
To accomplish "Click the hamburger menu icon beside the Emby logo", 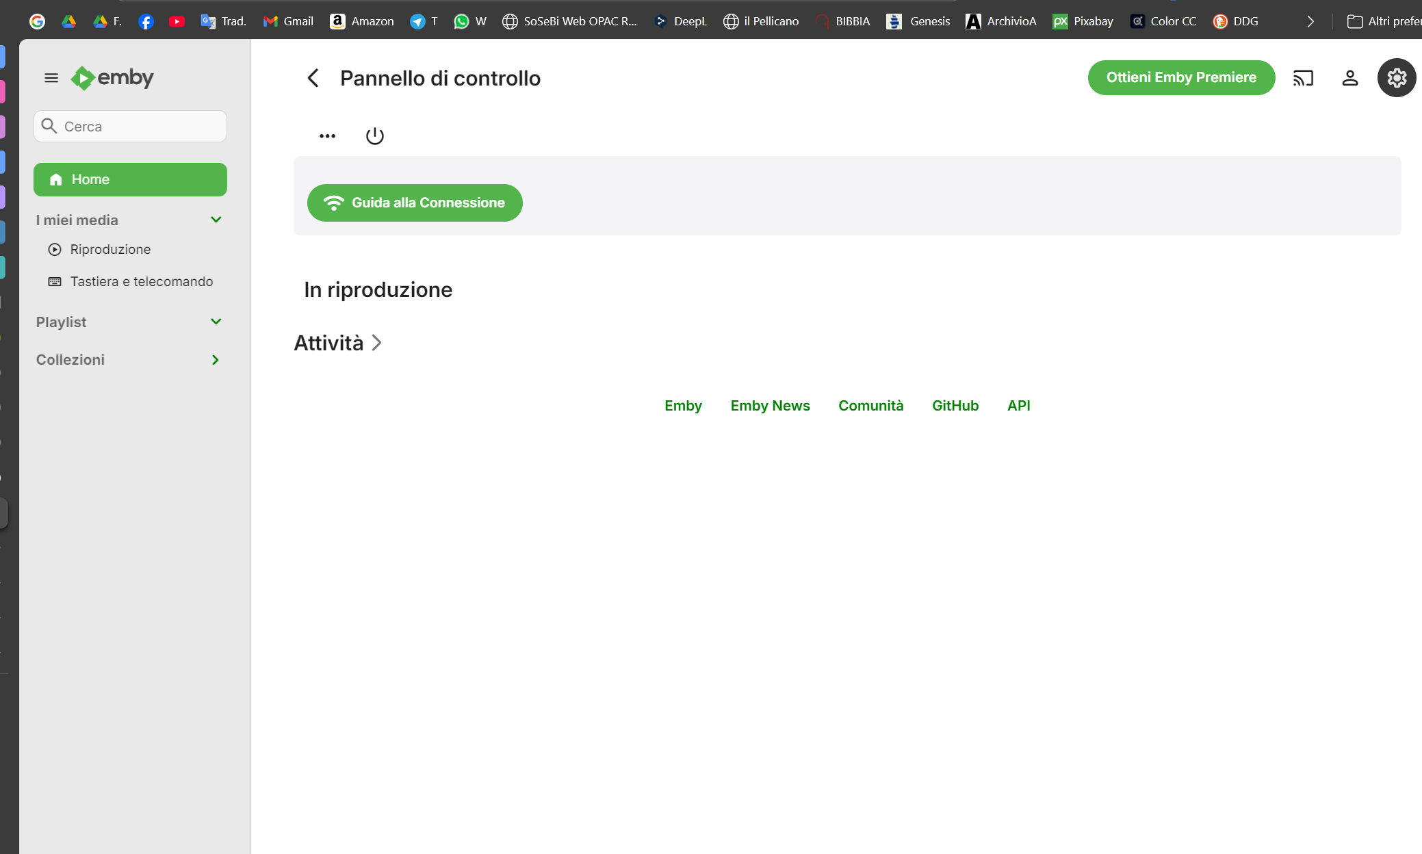I will 51,78.
